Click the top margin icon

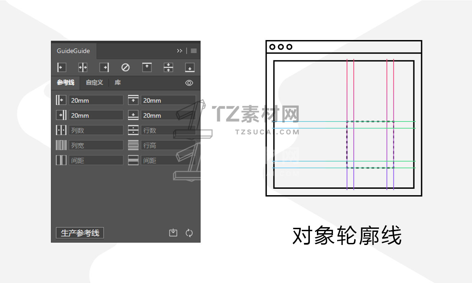tap(133, 100)
